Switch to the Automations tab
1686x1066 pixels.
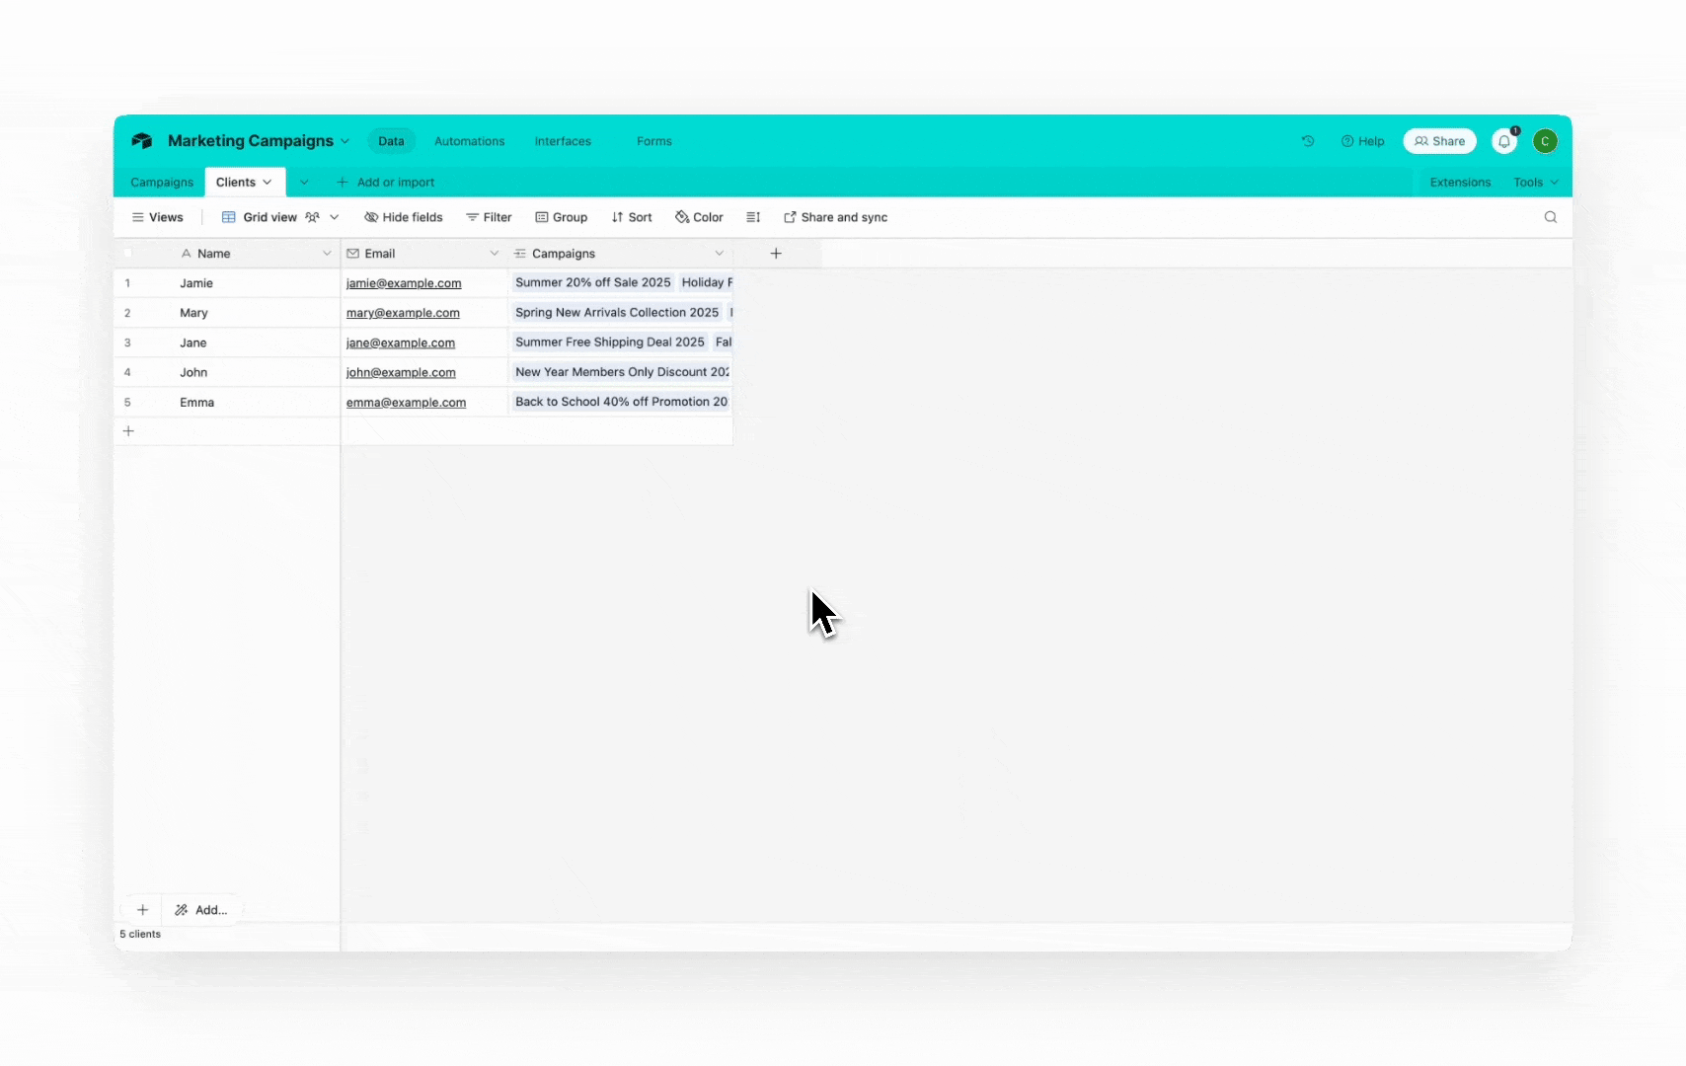tap(469, 141)
